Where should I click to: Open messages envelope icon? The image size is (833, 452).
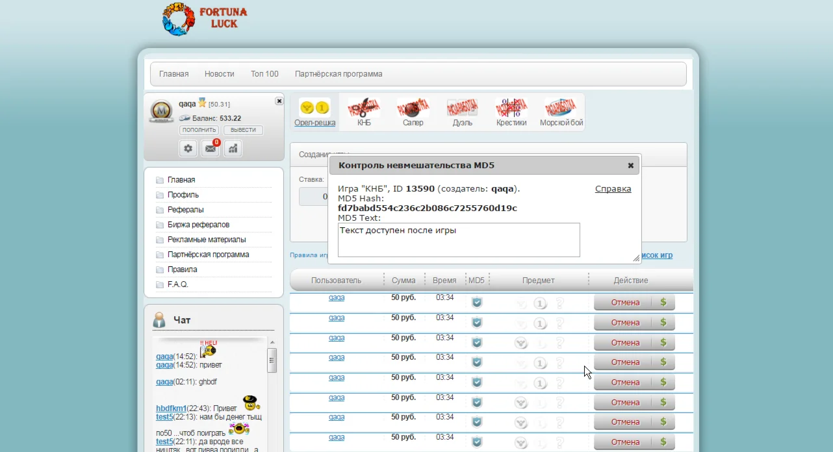(211, 149)
